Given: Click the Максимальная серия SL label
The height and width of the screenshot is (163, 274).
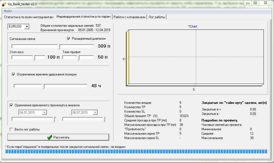Looking at the screenshot, I should pyautogui.click(x=142, y=138).
